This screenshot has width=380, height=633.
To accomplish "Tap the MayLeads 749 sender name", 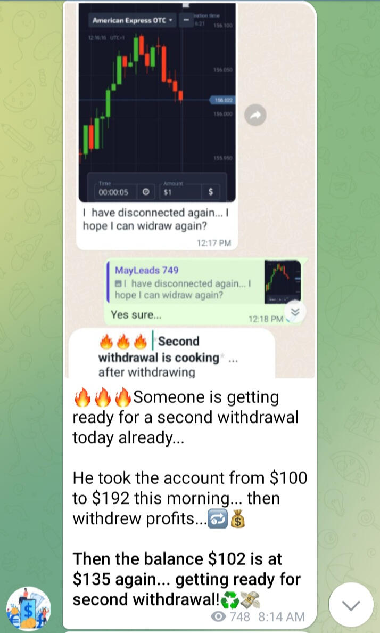I will pos(146,270).
